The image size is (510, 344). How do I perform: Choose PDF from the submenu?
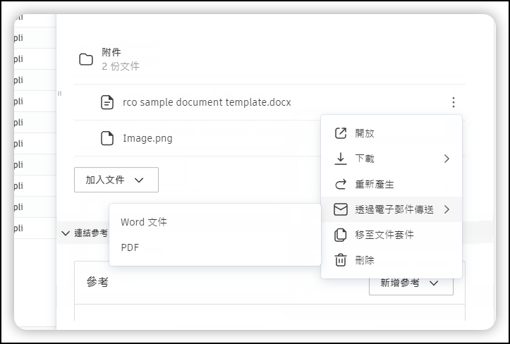(x=130, y=247)
